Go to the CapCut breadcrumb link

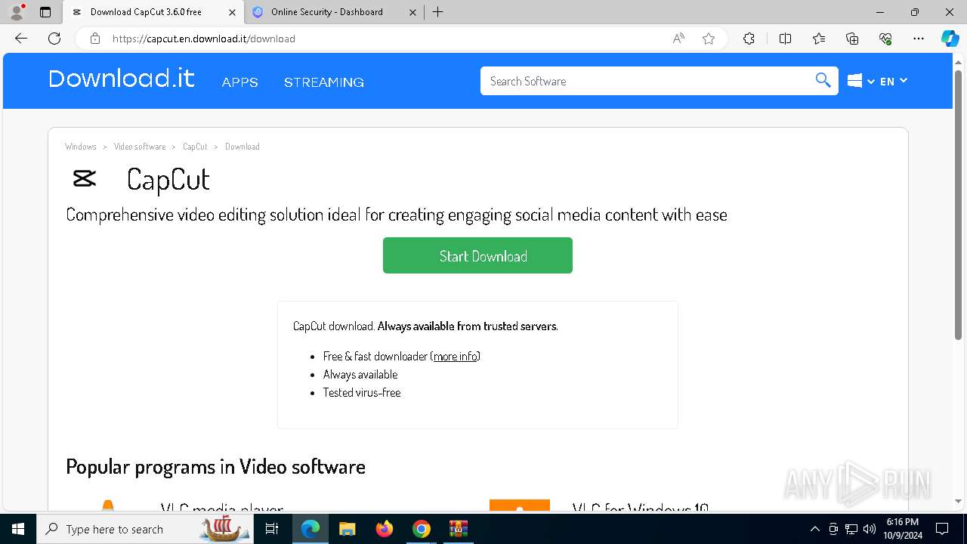195,147
